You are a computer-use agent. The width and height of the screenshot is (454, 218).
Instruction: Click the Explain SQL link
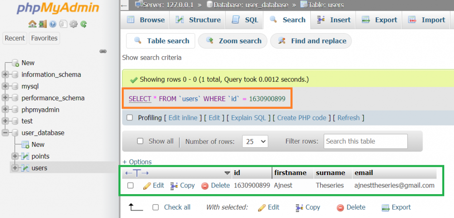[x=248, y=118]
